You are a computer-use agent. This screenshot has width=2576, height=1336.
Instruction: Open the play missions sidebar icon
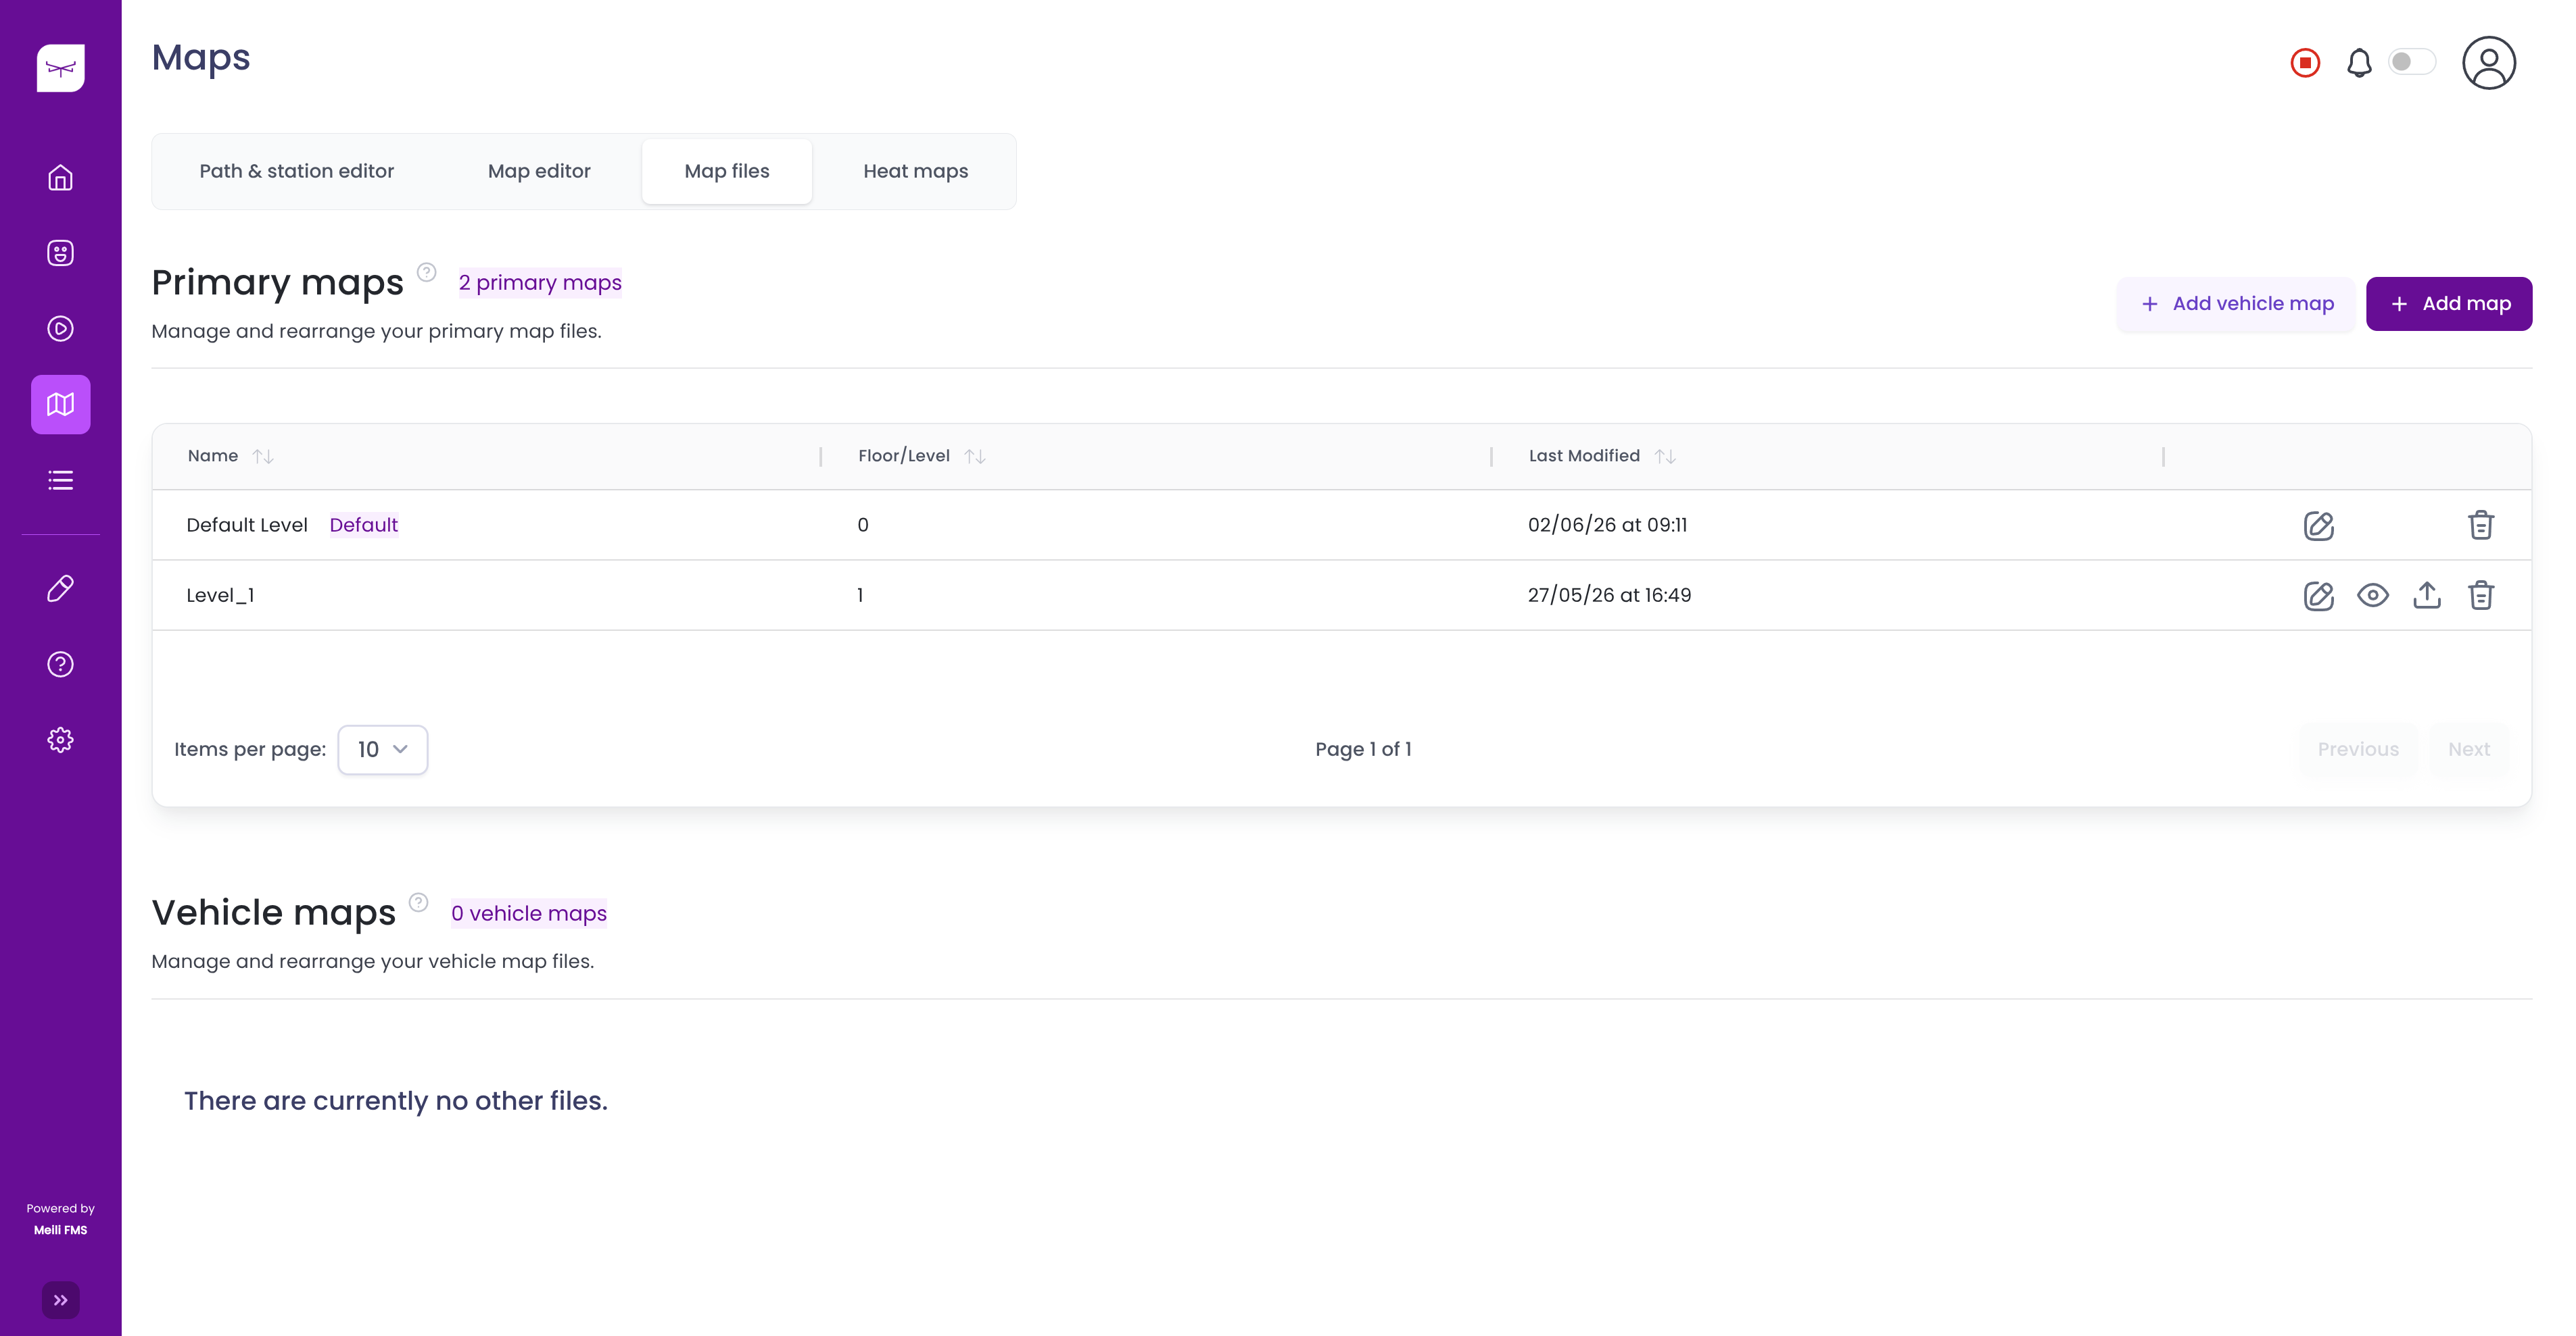tap(60, 329)
